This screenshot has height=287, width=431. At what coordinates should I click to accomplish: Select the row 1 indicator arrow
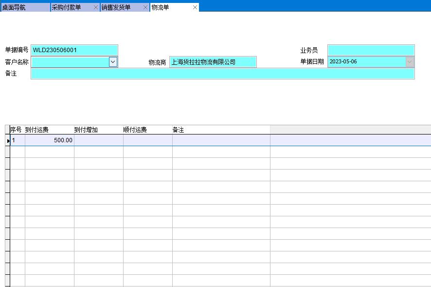(8, 140)
